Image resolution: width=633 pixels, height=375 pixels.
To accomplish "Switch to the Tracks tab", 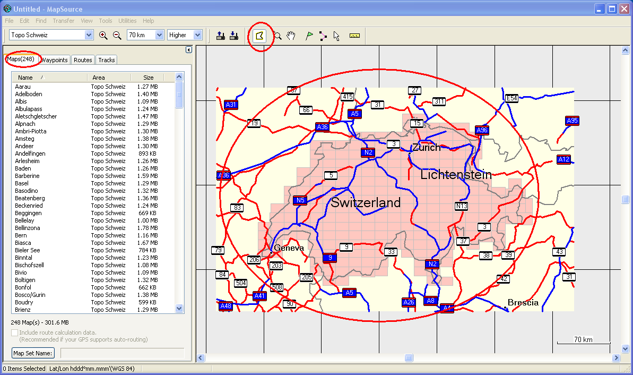I will click(x=107, y=60).
